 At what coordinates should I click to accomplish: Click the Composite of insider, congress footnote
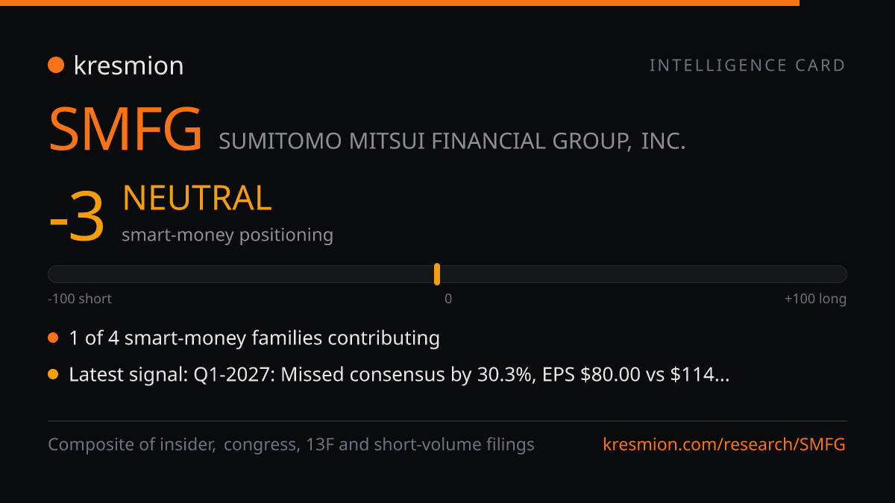(x=292, y=445)
